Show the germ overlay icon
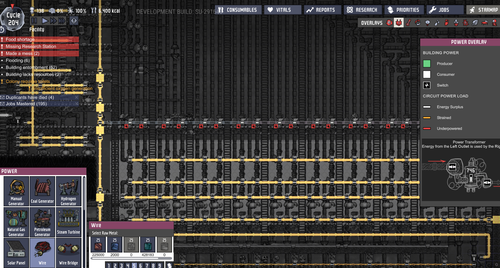This screenshot has width=500, height=268. point(466,23)
